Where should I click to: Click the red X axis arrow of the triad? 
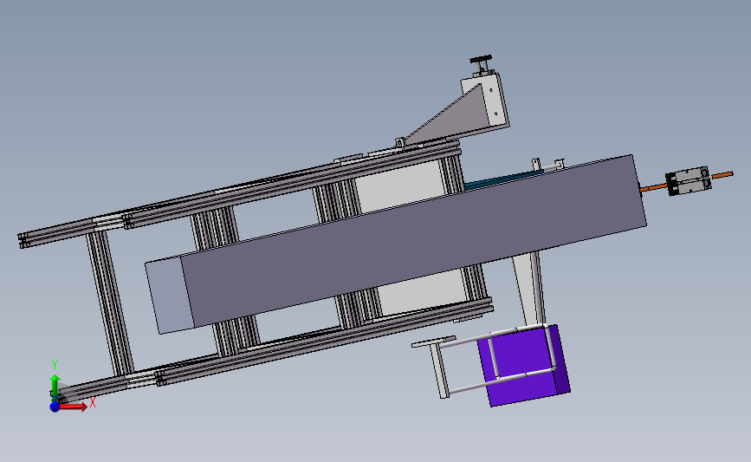click(x=74, y=407)
